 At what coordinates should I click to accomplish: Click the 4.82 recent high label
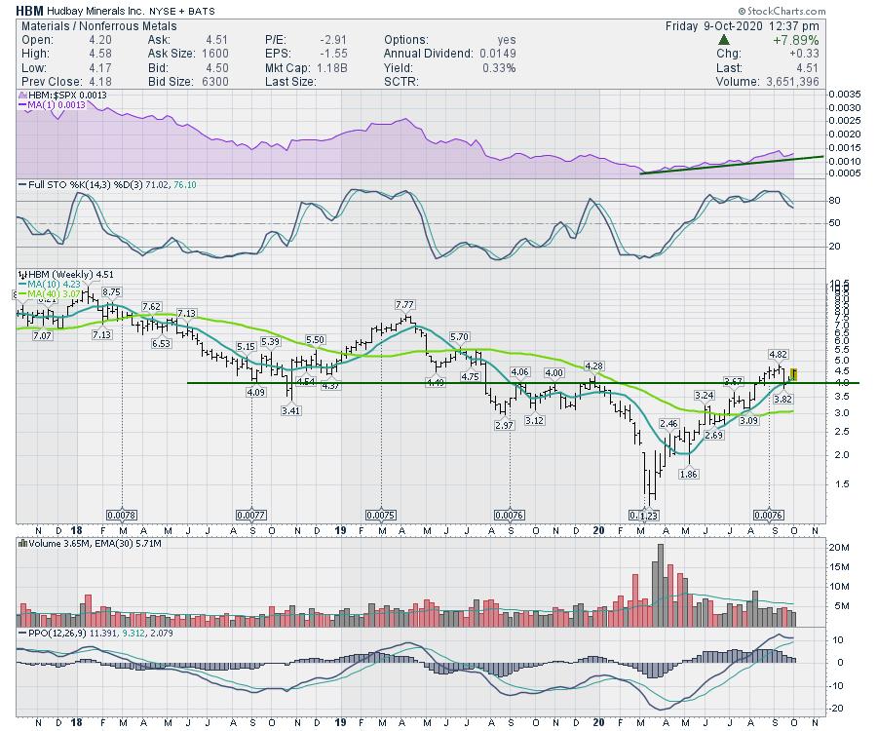coord(778,354)
